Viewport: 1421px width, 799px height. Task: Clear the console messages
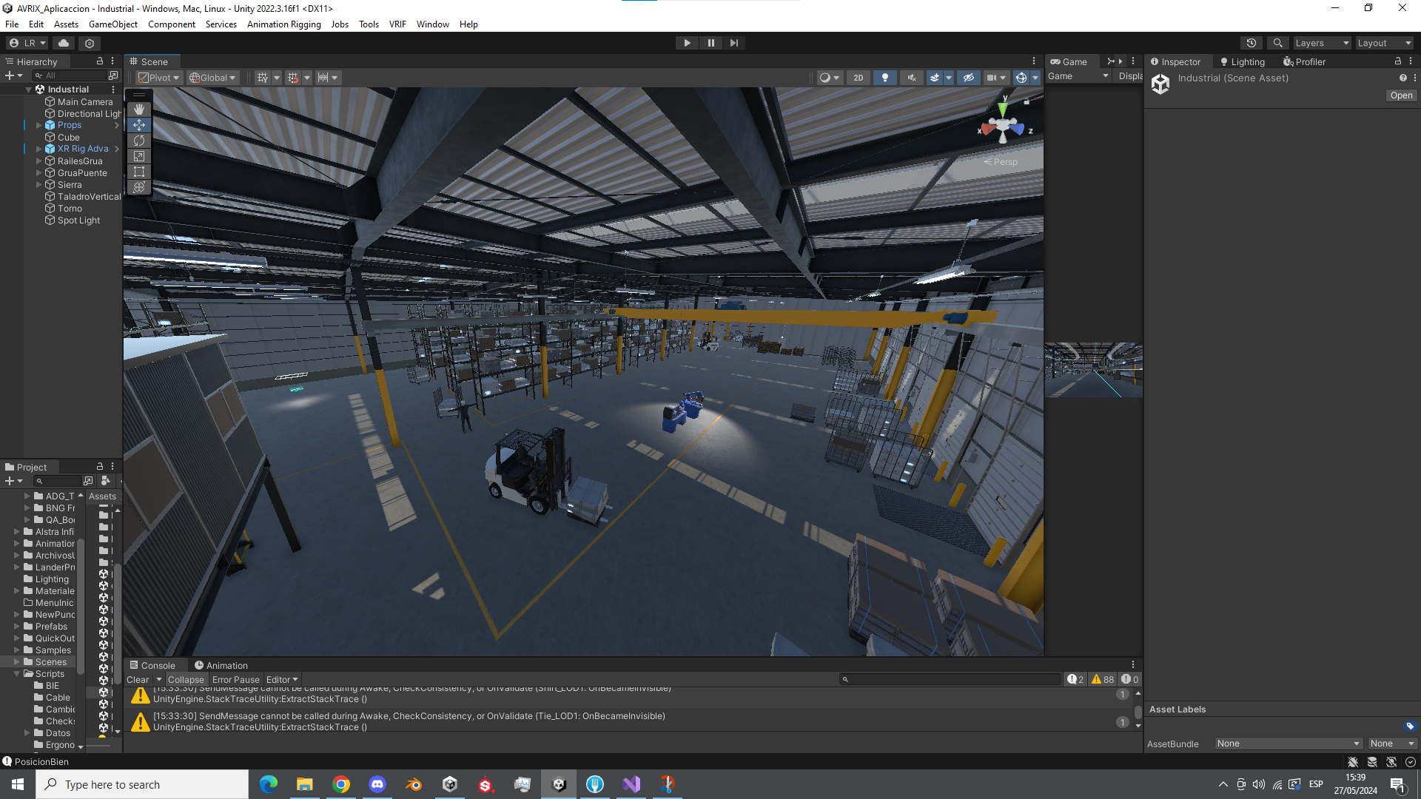tap(138, 679)
